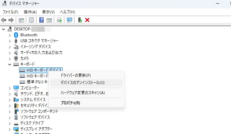Image resolution: width=231 pixels, height=134 pixels.
Task: Click the Update driver toolbar icon
Action: coord(59,20)
